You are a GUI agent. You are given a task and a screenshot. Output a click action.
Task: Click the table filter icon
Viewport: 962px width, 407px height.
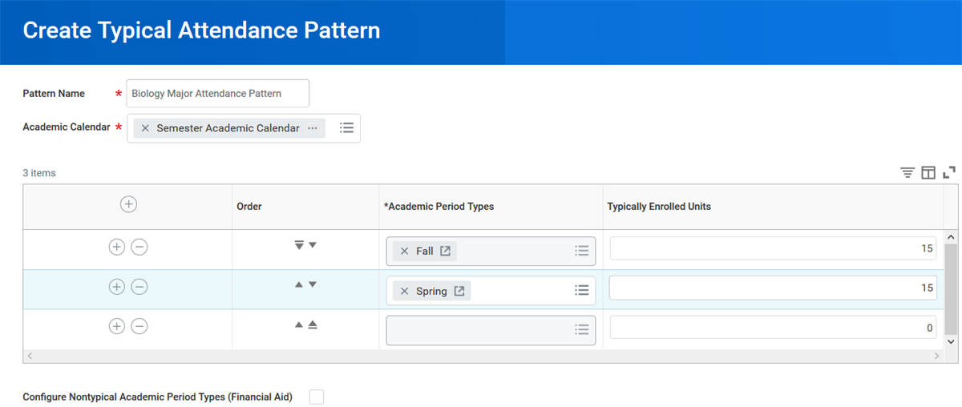click(907, 172)
